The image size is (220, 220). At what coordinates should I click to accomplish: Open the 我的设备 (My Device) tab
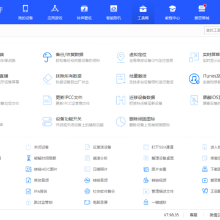pos(26,12)
